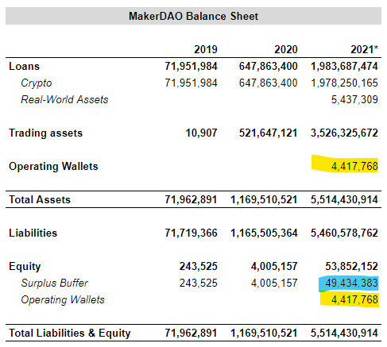Click the Trading assets row label

click(46, 133)
